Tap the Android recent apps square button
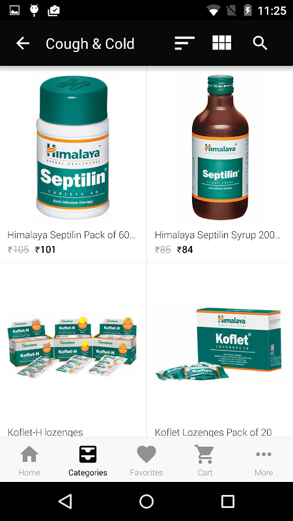Screen dimensions: 293x521 click(x=228, y=501)
